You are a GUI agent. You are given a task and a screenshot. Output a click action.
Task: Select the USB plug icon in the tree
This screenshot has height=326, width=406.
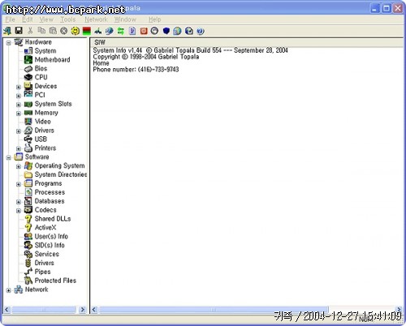(28, 139)
